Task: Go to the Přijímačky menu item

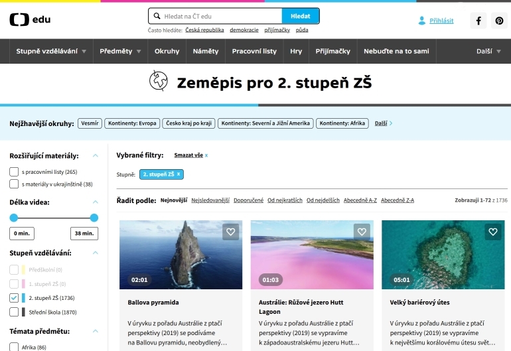Action: click(x=332, y=51)
